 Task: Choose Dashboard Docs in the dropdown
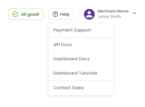pos(81,59)
